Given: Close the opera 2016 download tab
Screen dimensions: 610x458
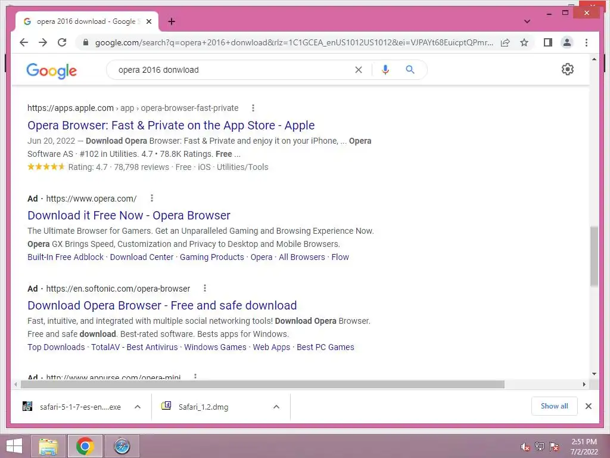Looking at the screenshot, I should pyautogui.click(x=148, y=21).
